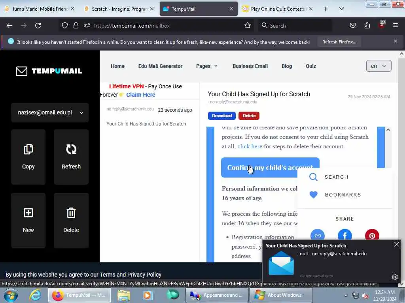Follow the click here link in the email

pyautogui.click(x=250, y=146)
